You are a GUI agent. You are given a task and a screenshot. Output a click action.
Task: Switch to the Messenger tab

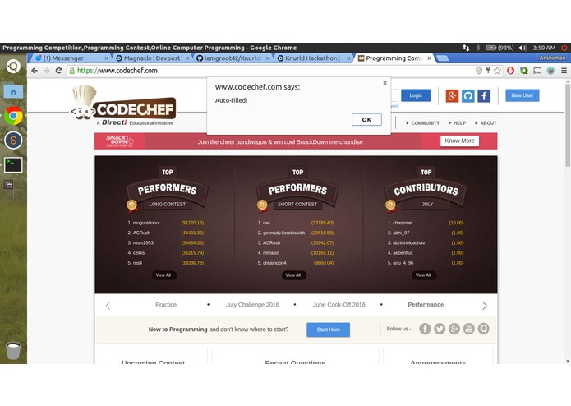[71, 58]
